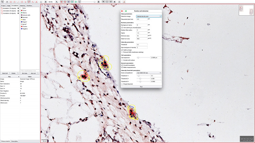Select the Line annotation tool
The width and height of the screenshot is (255, 143).
click(18, 2)
